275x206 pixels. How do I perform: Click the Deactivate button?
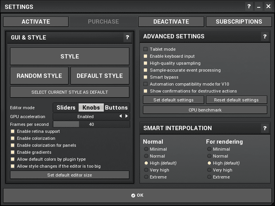(x=171, y=22)
